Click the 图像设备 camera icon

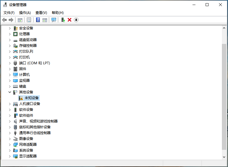[x=15, y=139]
